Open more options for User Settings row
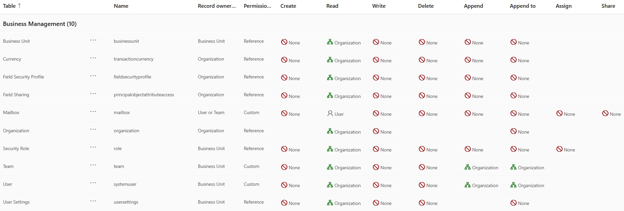This screenshot has width=624, height=211. coord(93,201)
